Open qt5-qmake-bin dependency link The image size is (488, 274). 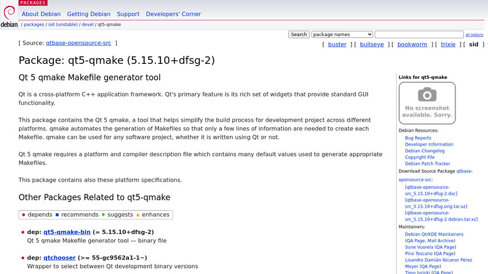(67, 232)
